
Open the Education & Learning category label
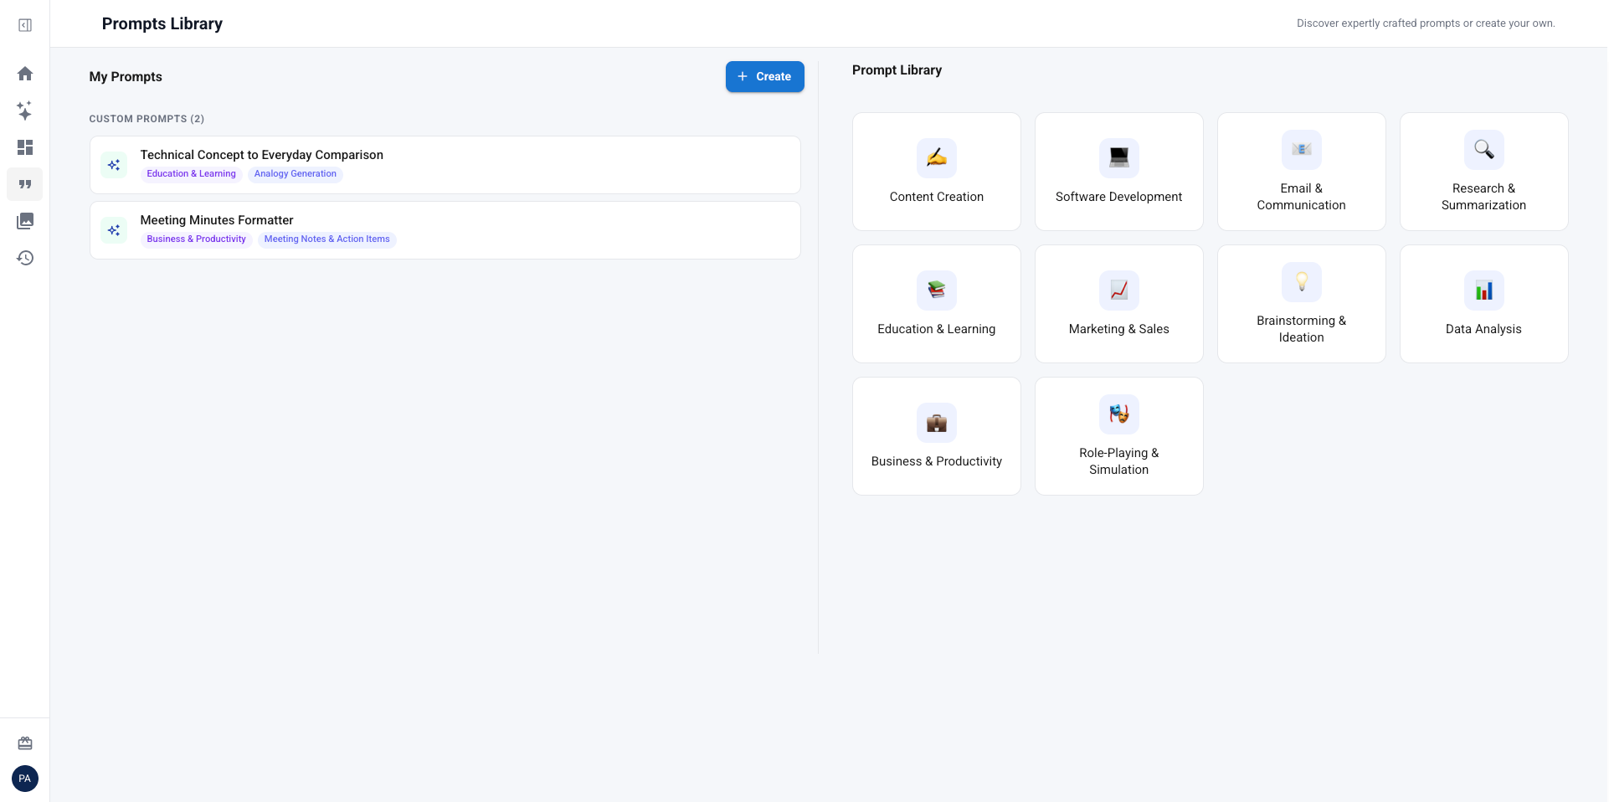[937, 329]
